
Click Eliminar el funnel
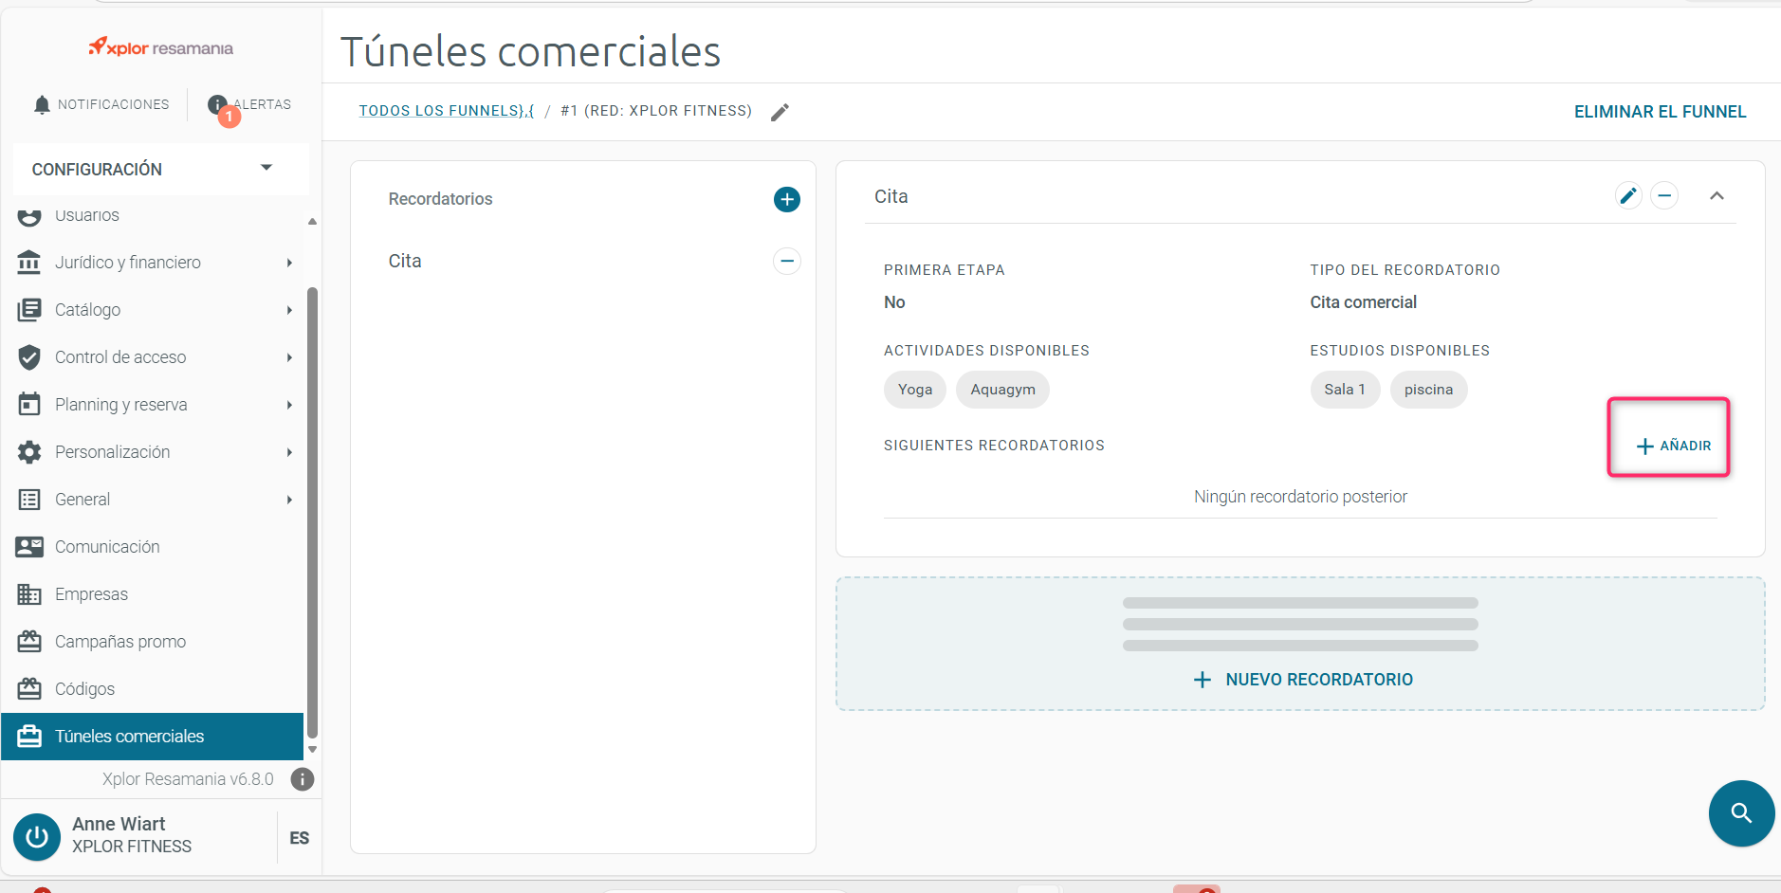pos(1660,112)
